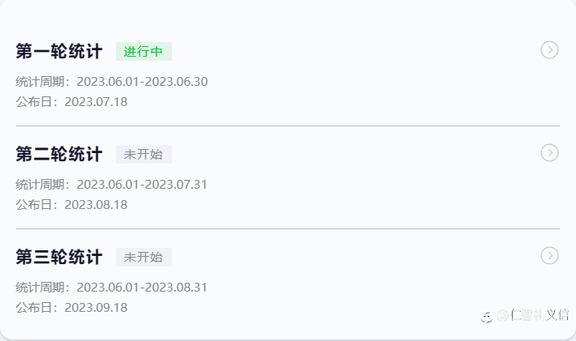
Task: Click statistics period 2023.06.01-2023.08.31
Action: pyautogui.click(x=142, y=288)
